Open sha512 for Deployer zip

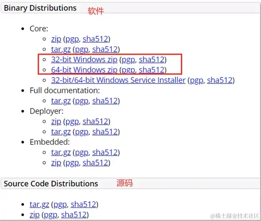[95, 121]
